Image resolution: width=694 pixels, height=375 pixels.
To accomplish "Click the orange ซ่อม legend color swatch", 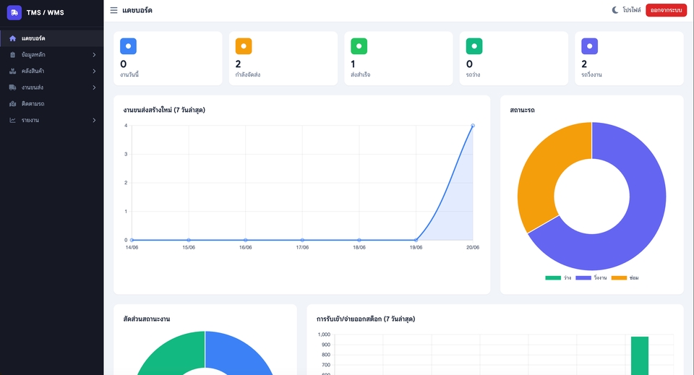I will (619, 277).
